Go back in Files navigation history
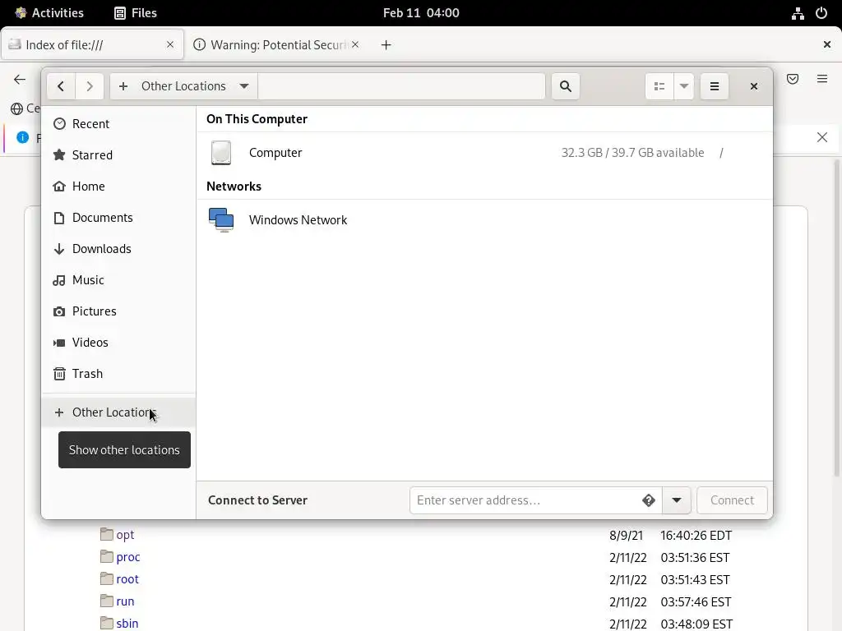This screenshot has width=842, height=631. pyautogui.click(x=61, y=86)
